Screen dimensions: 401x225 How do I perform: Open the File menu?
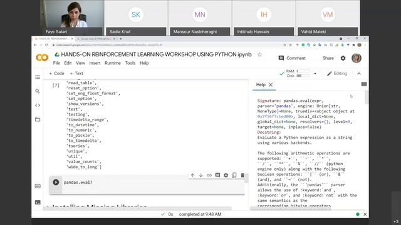56,63
